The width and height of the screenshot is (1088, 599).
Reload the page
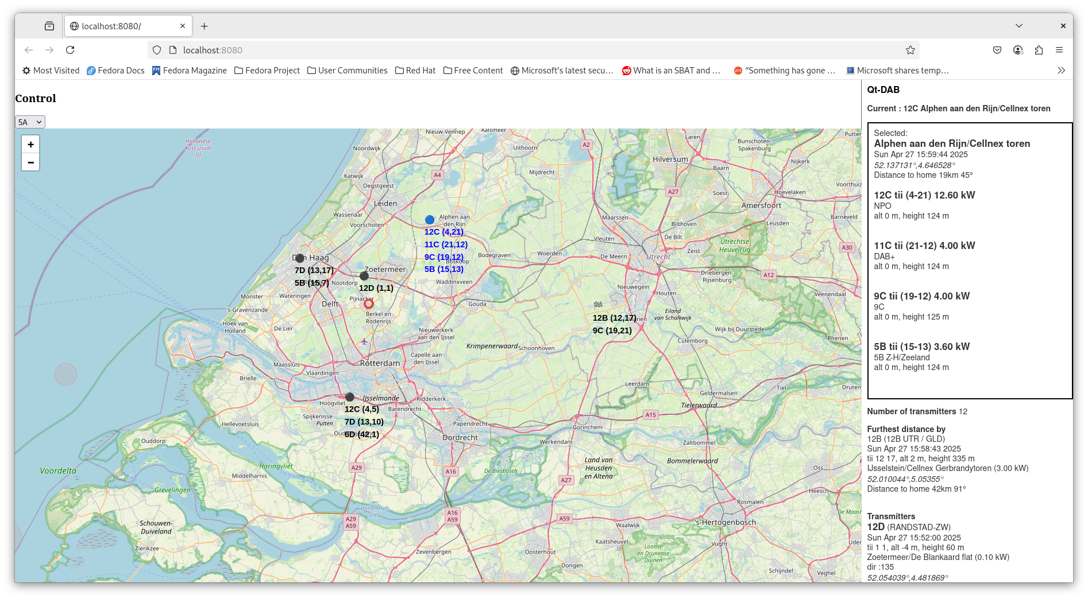point(70,50)
